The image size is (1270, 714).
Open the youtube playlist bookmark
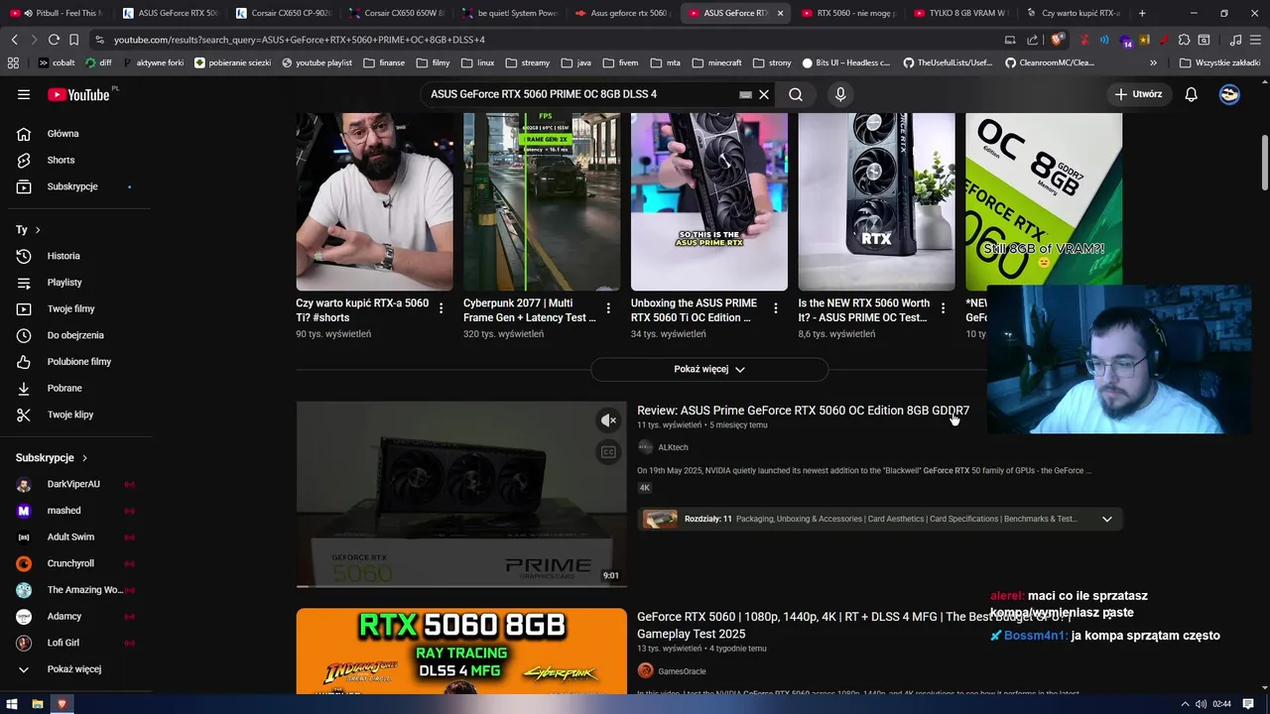coord(317,62)
